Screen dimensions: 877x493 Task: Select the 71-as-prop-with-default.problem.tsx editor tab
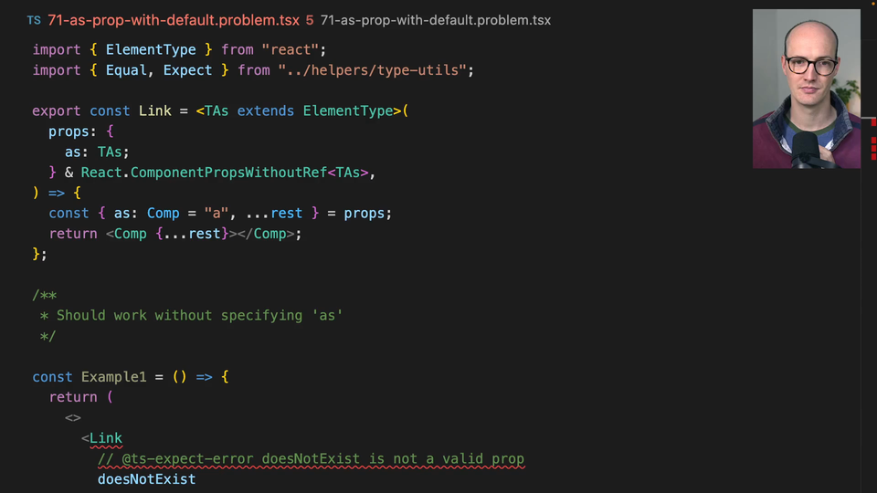point(173,20)
